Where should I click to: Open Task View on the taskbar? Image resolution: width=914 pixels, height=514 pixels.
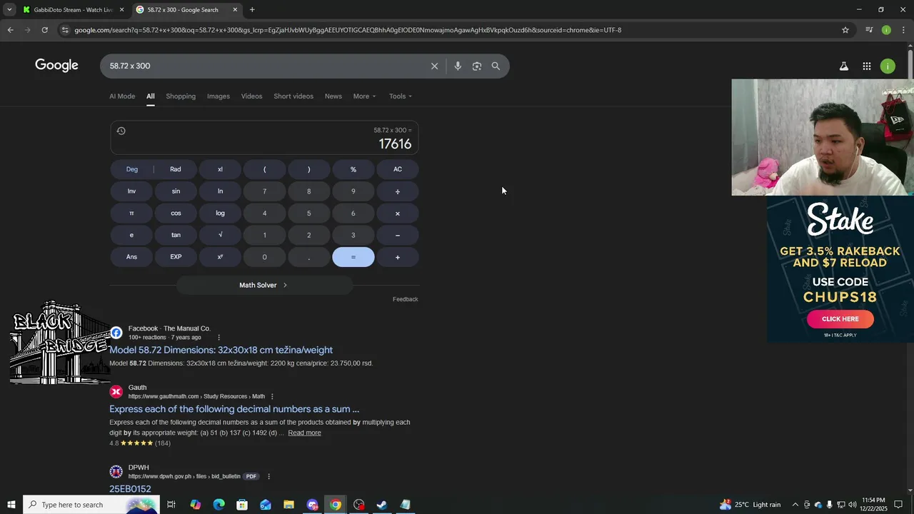pyautogui.click(x=171, y=505)
